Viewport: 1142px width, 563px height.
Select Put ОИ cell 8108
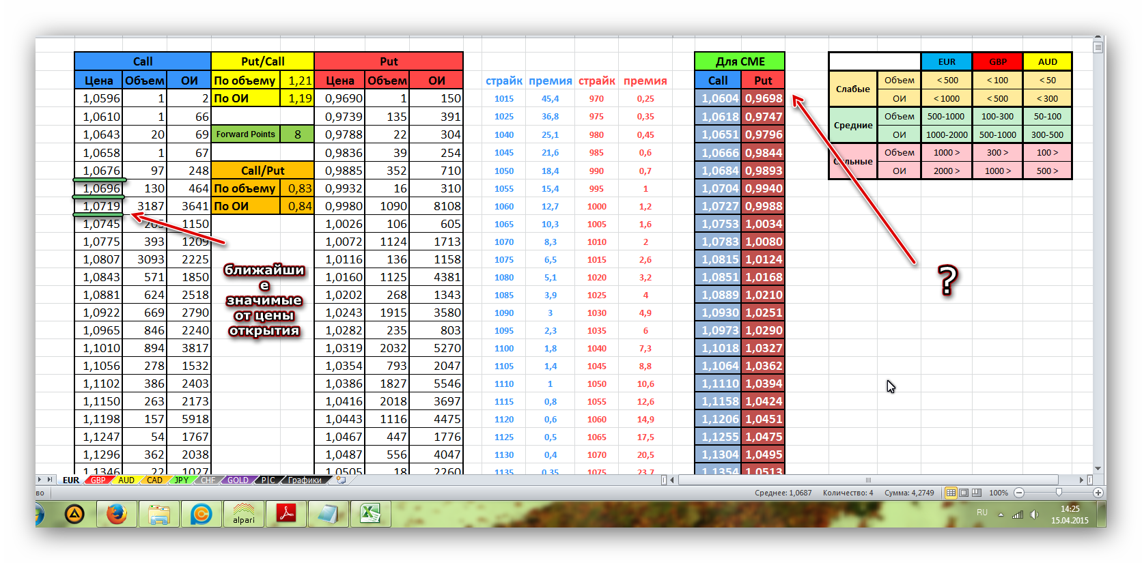click(436, 206)
